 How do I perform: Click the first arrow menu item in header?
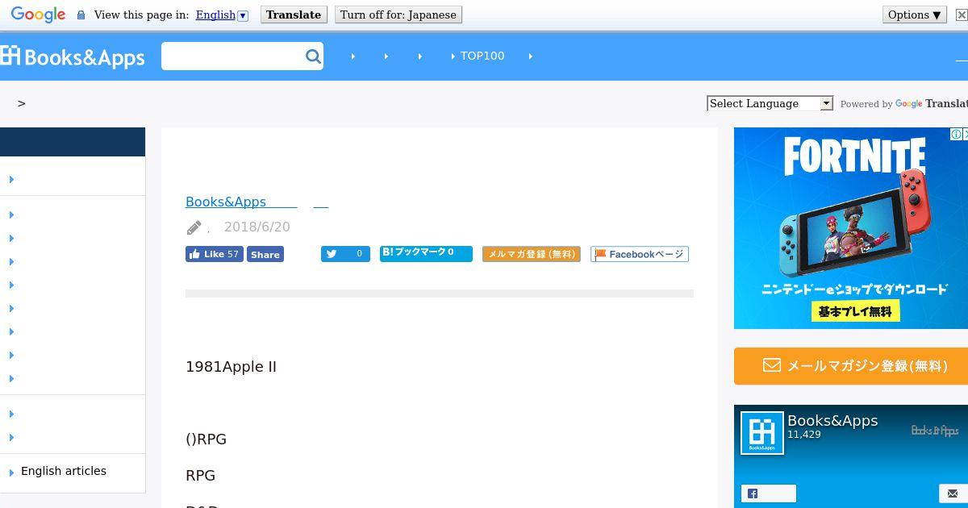click(353, 56)
